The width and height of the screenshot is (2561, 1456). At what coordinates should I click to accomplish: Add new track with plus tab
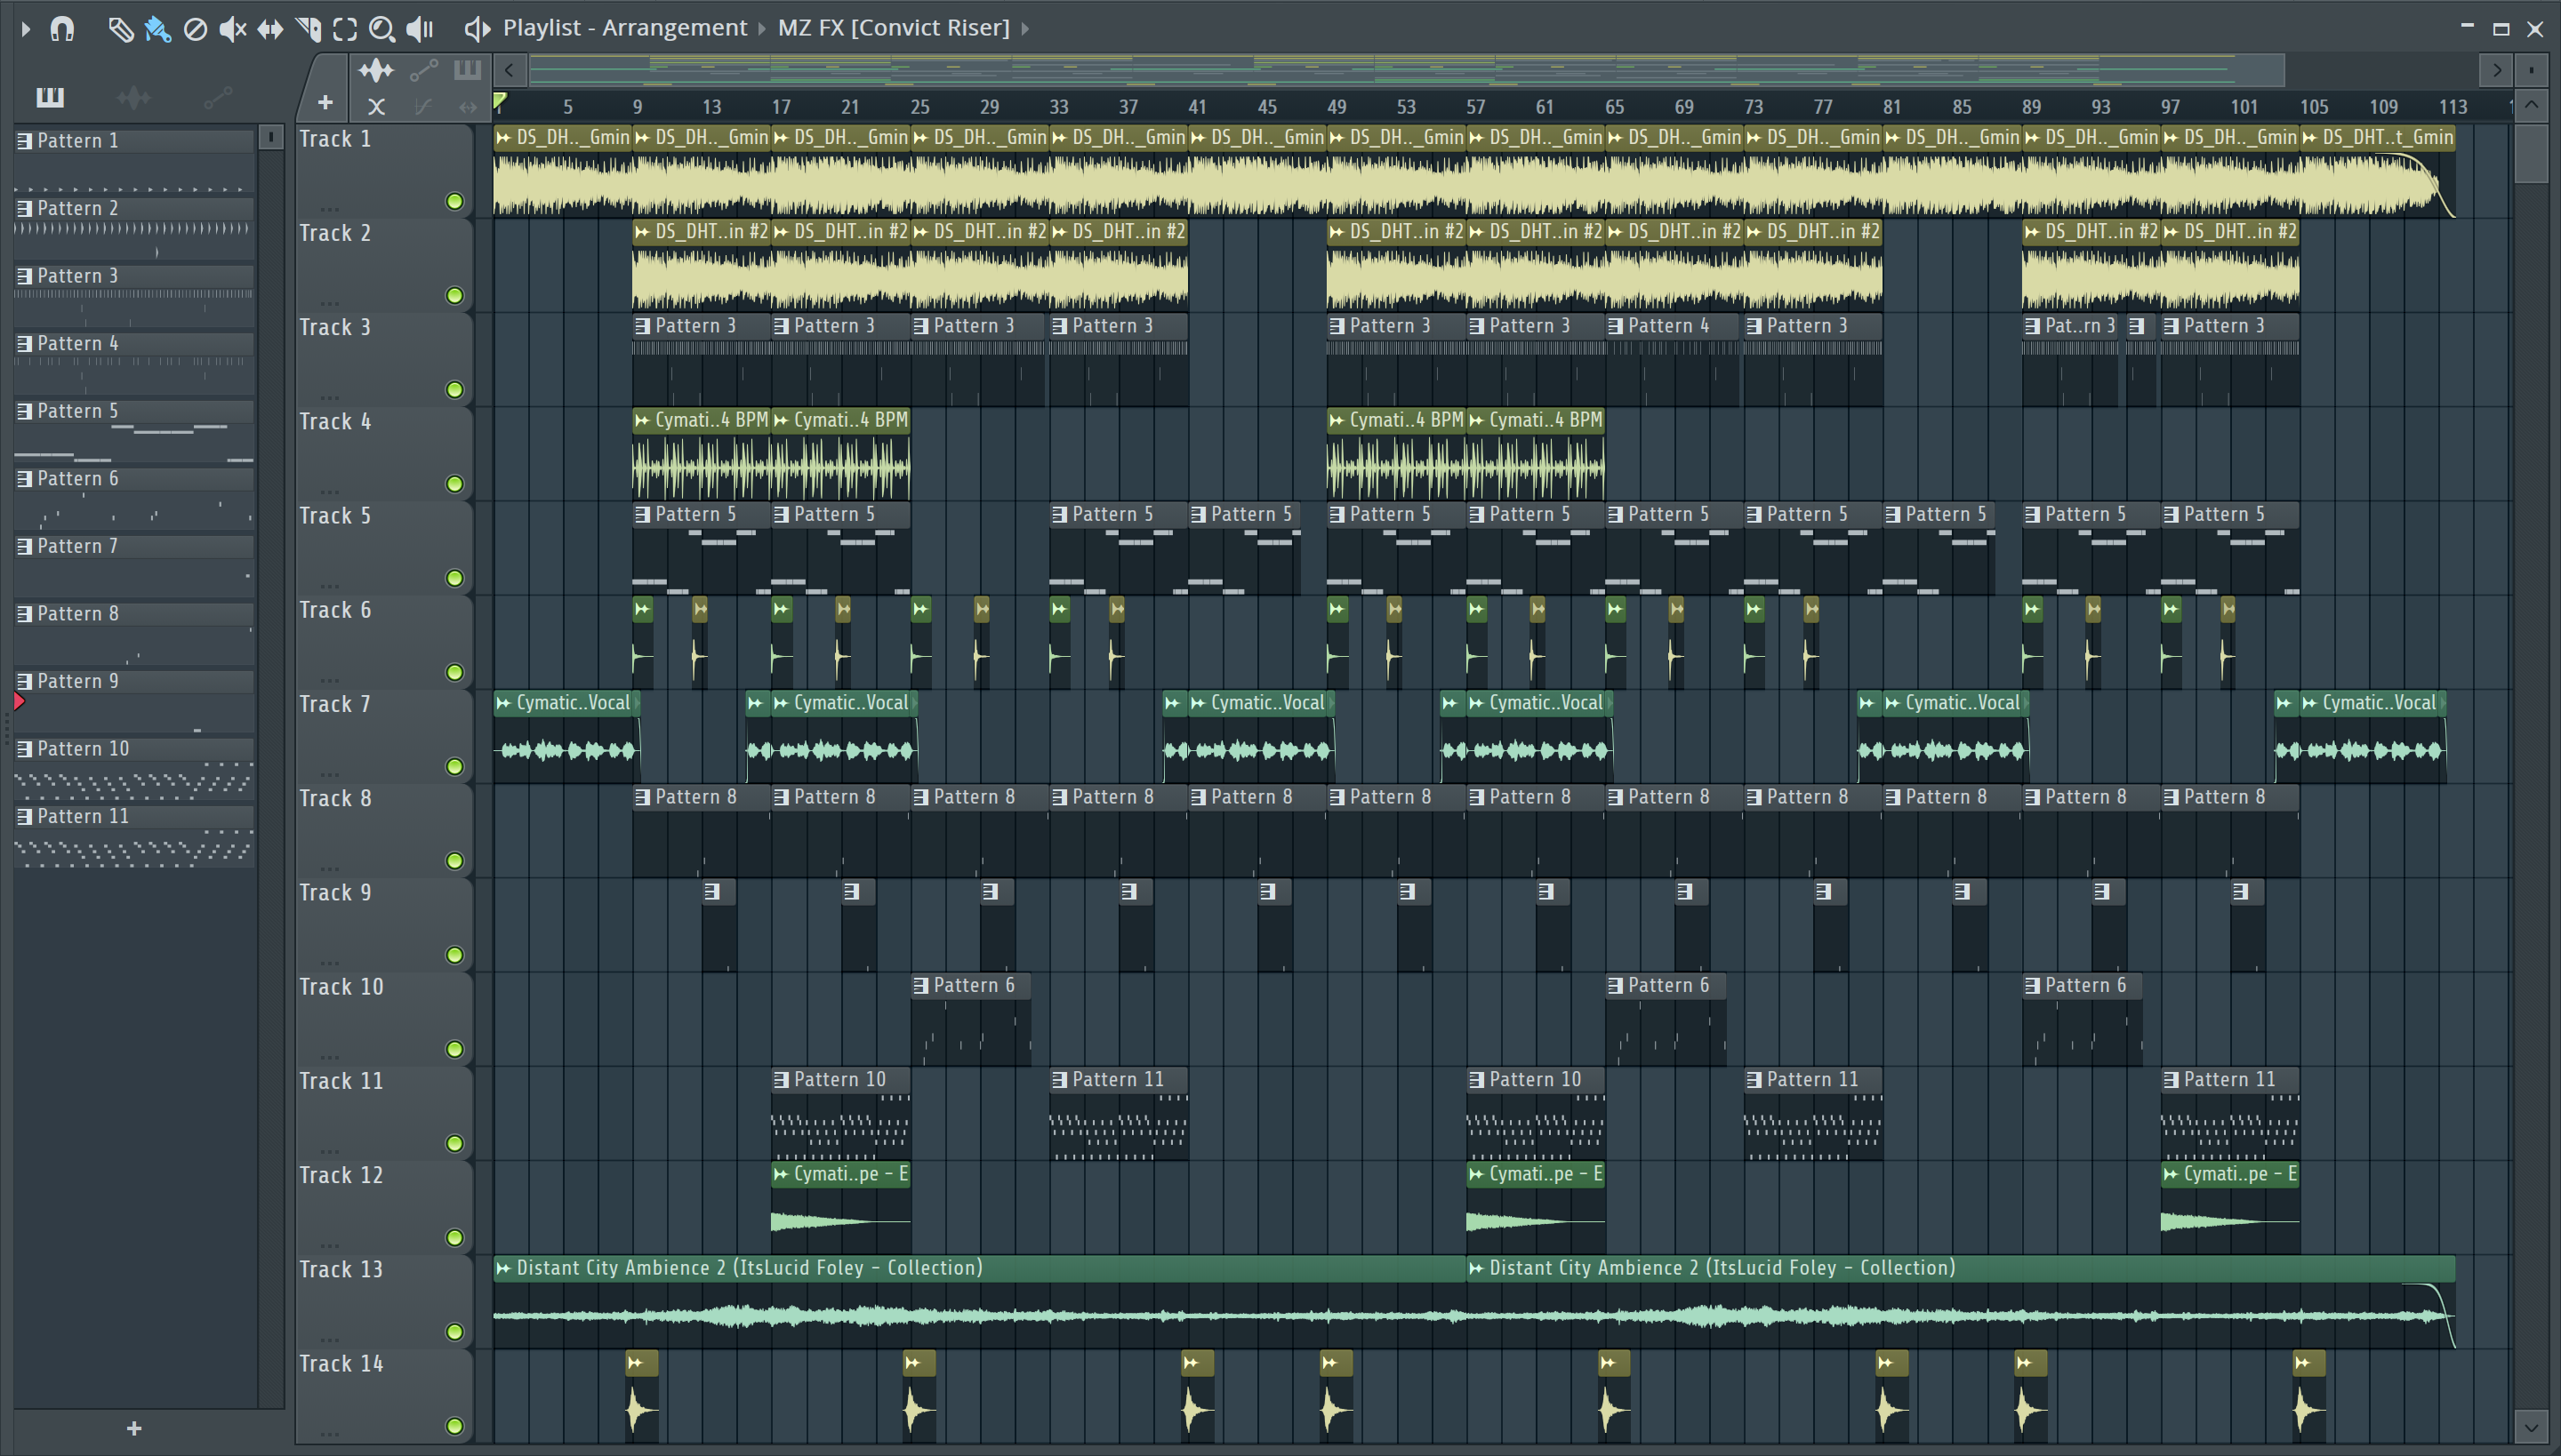(325, 102)
